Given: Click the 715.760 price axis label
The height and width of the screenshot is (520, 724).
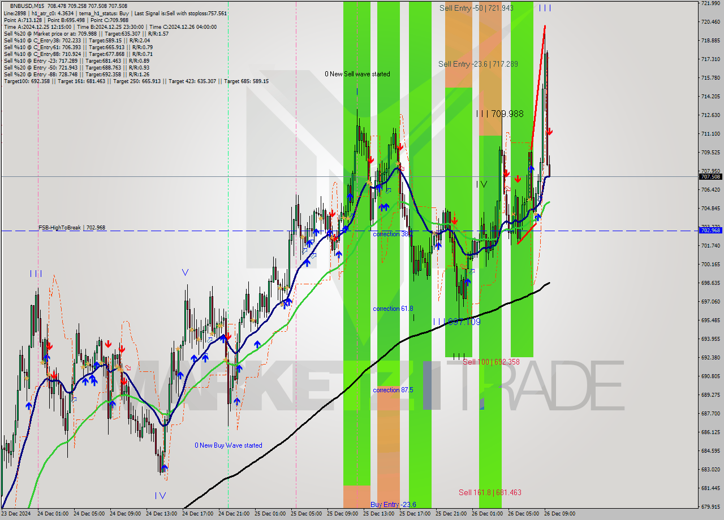Looking at the screenshot, I should point(710,78).
